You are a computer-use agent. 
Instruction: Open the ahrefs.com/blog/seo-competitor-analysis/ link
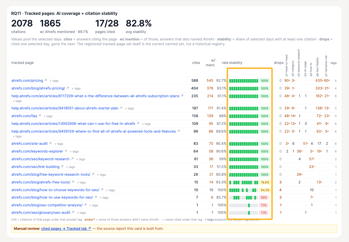point(47,205)
